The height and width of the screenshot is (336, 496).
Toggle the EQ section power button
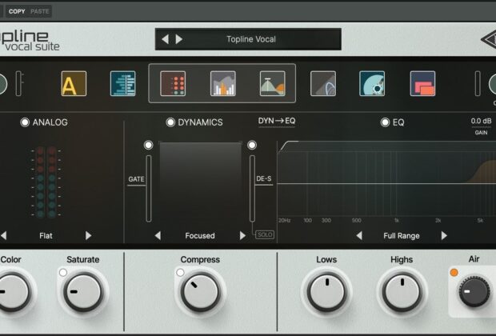click(x=385, y=122)
